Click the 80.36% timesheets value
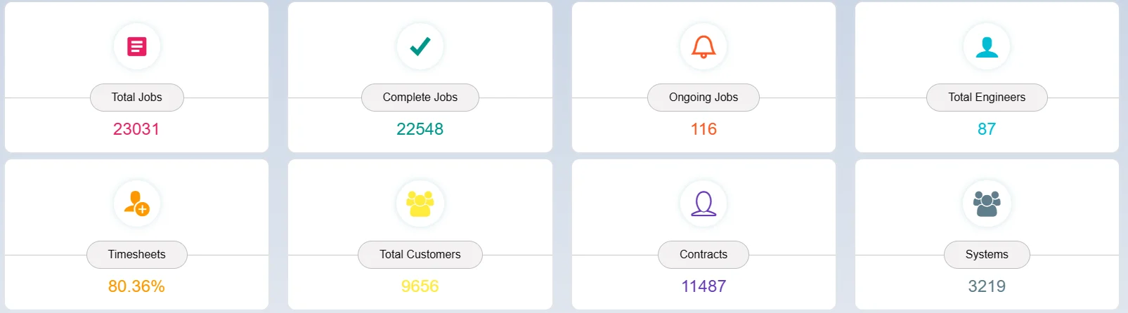Image resolution: width=1128 pixels, height=313 pixels. 136,286
